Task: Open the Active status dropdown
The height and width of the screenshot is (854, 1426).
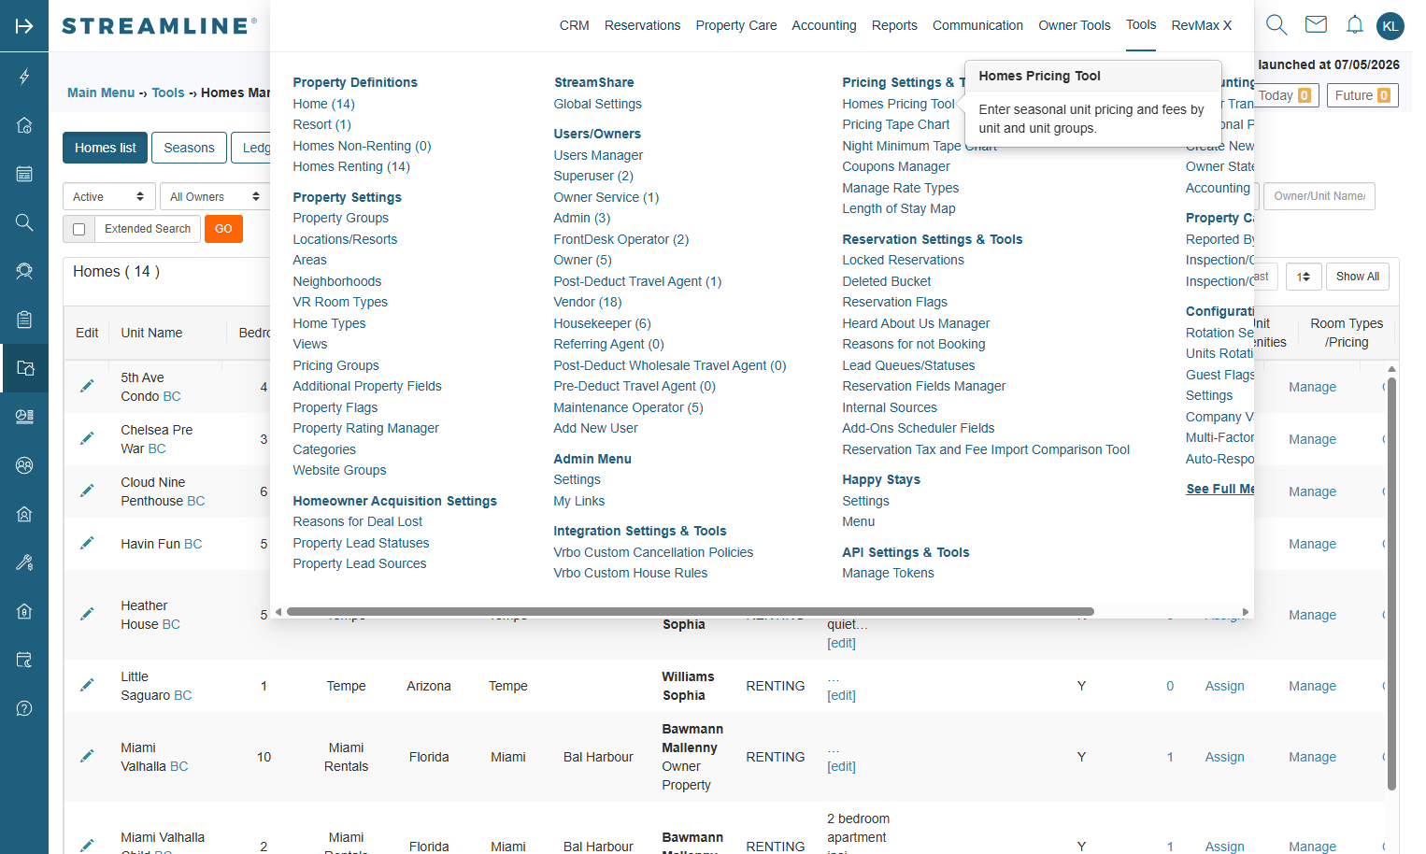Action: pos(109,196)
